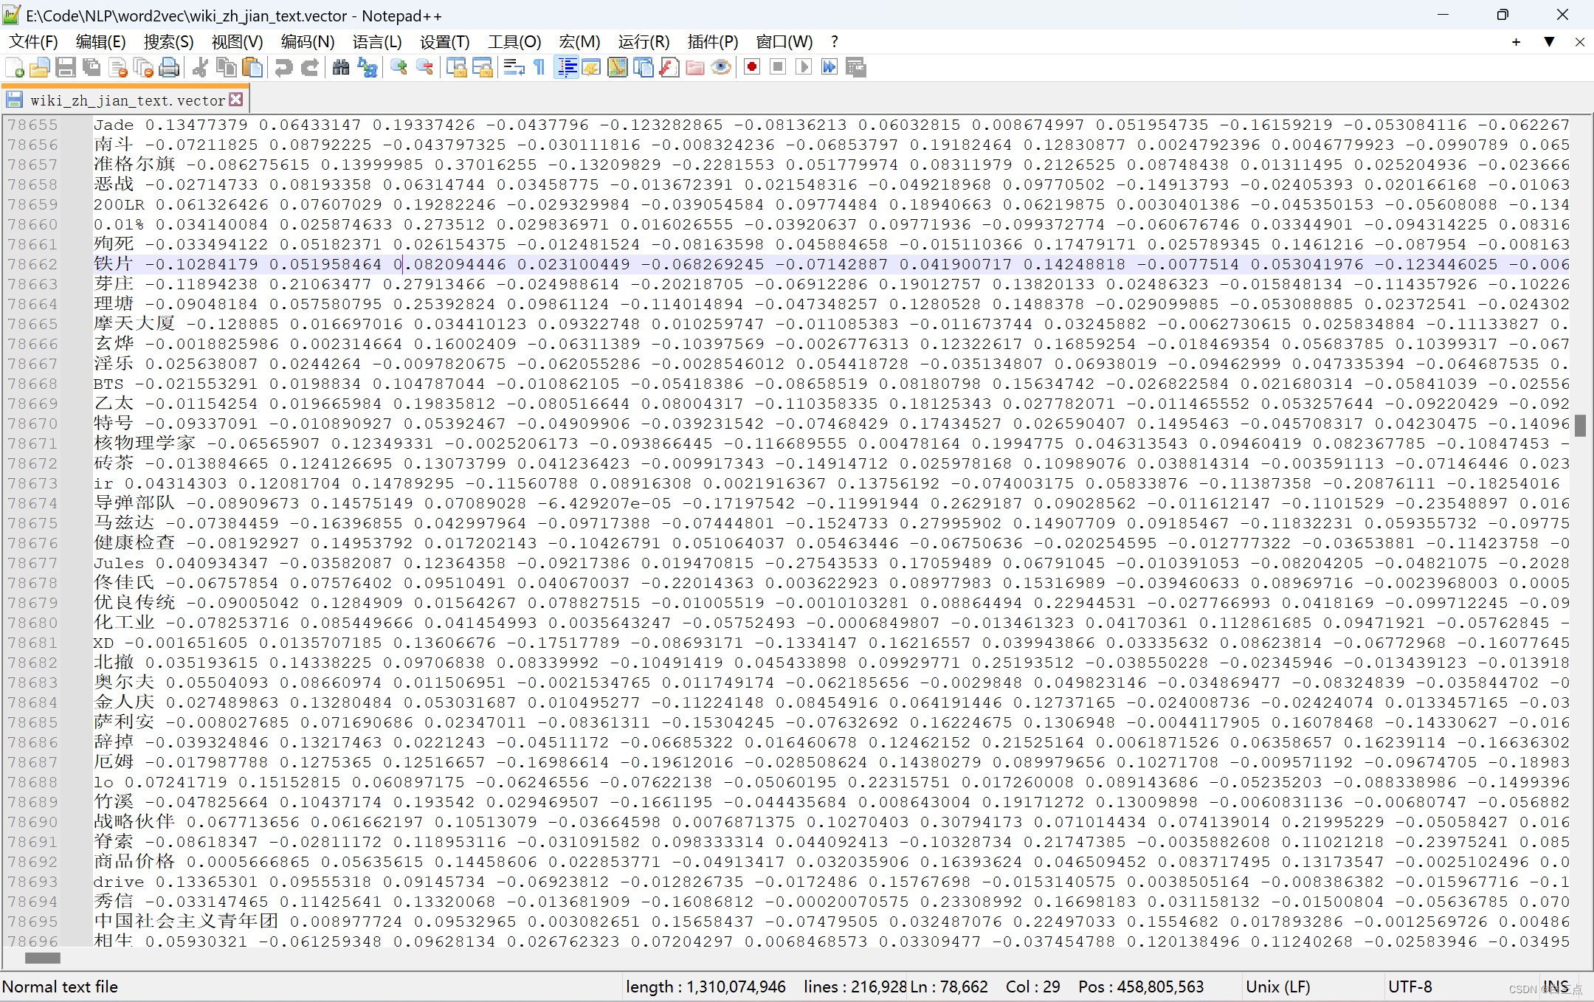Click the plus new tab button
The image size is (1594, 1002).
(x=1516, y=42)
